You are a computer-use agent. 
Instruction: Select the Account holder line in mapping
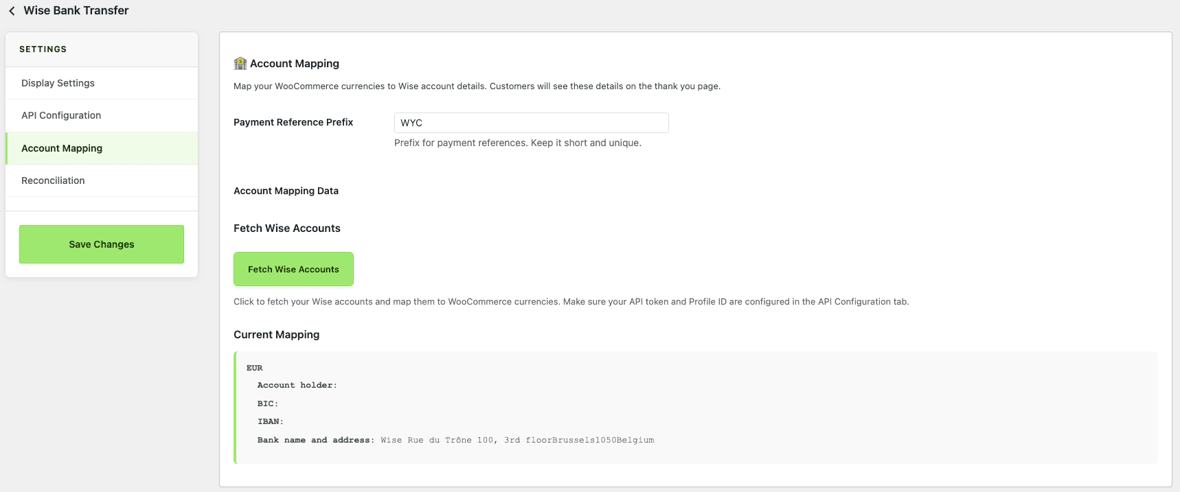297,386
